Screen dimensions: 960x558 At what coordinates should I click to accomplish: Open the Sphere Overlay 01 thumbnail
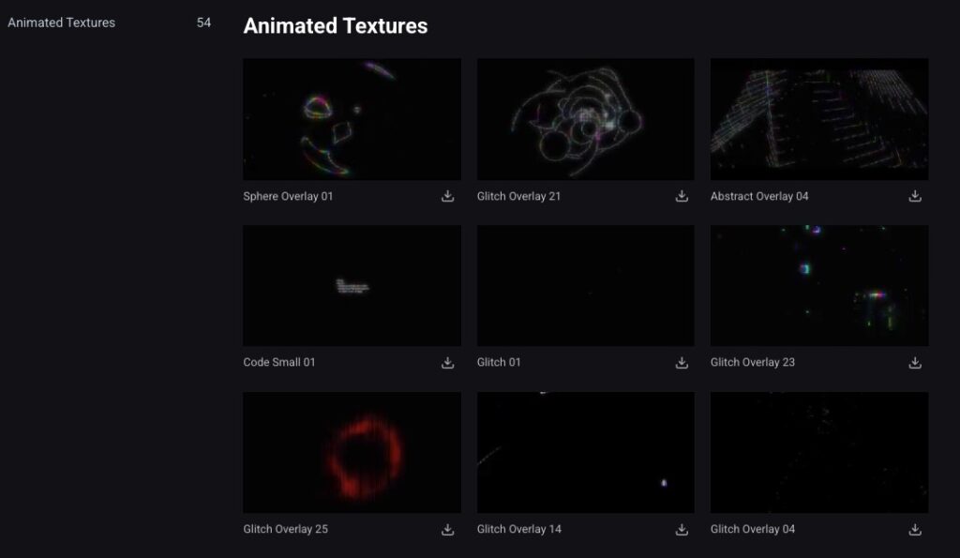click(352, 119)
